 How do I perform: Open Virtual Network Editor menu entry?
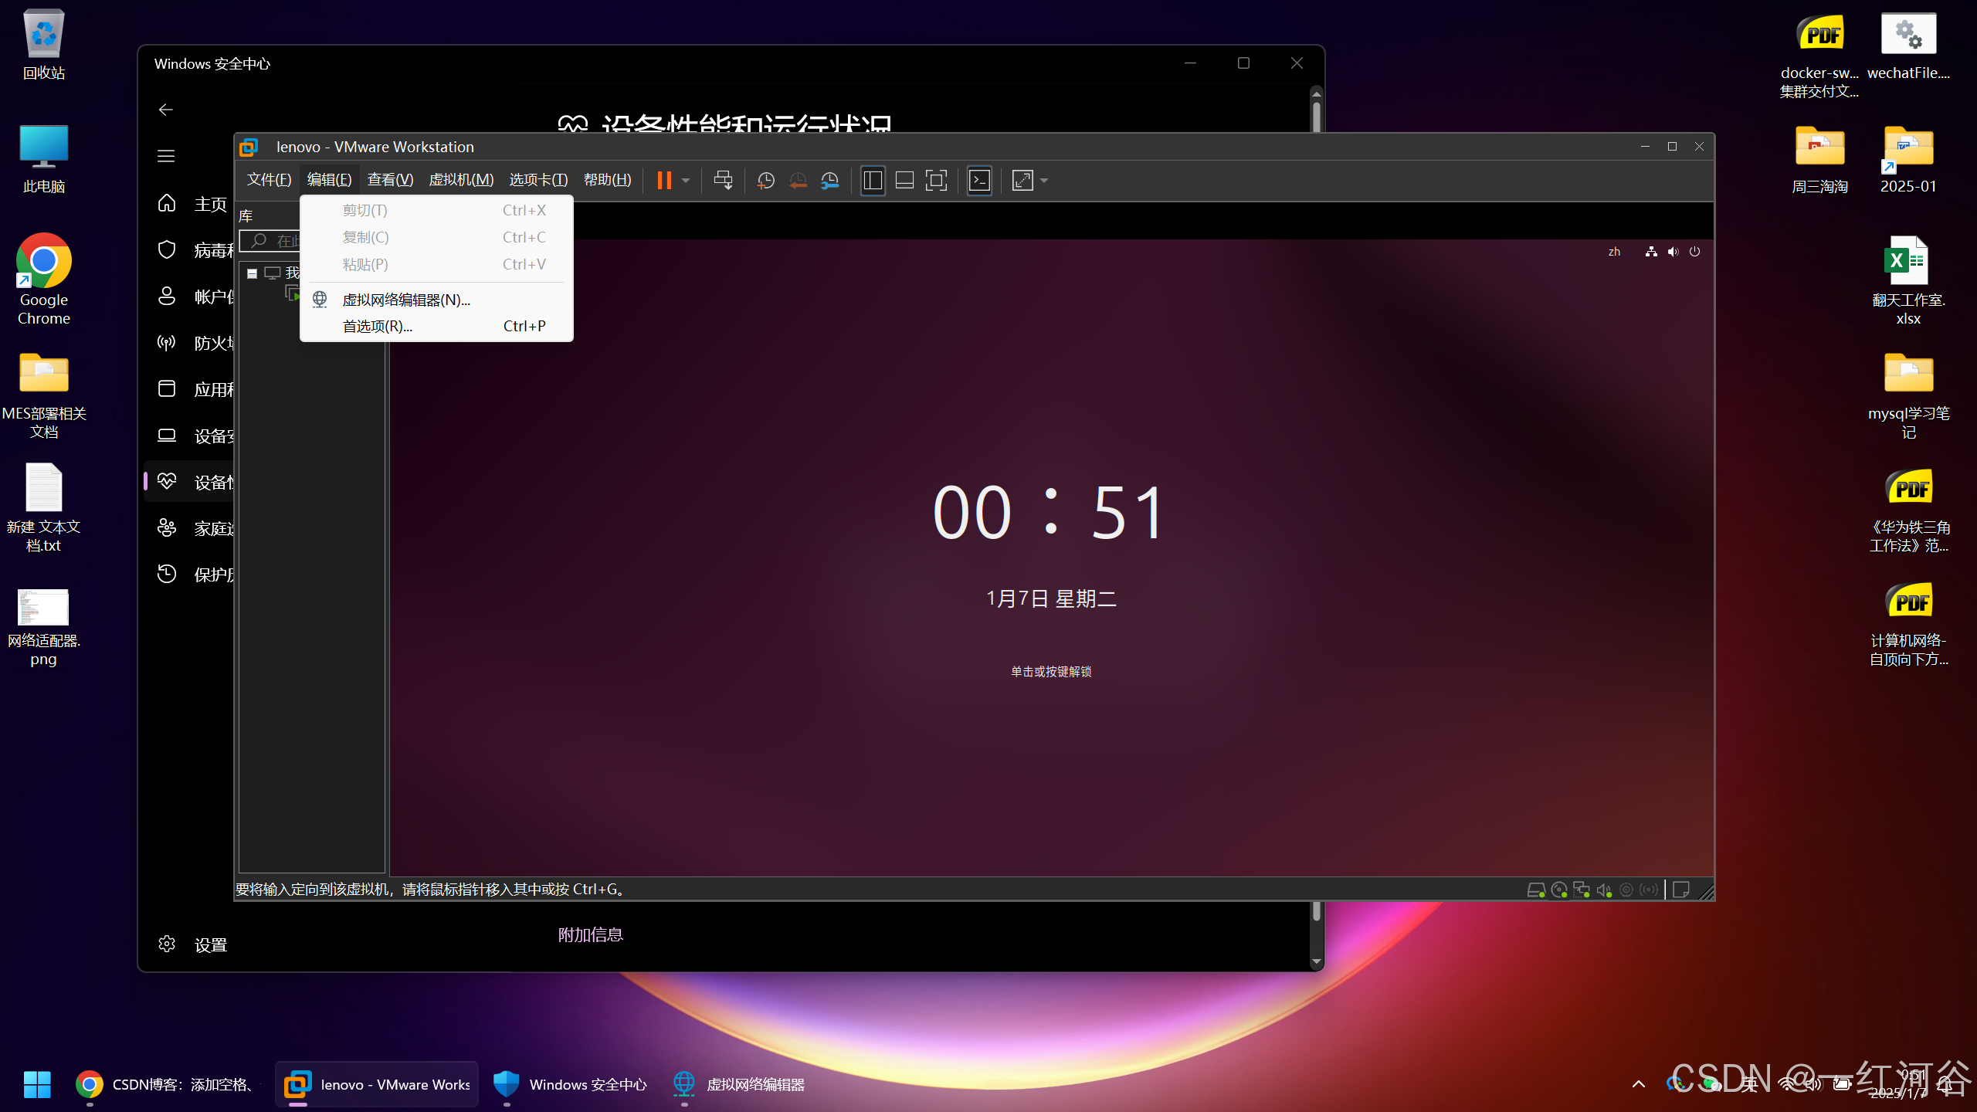(406, 300)
